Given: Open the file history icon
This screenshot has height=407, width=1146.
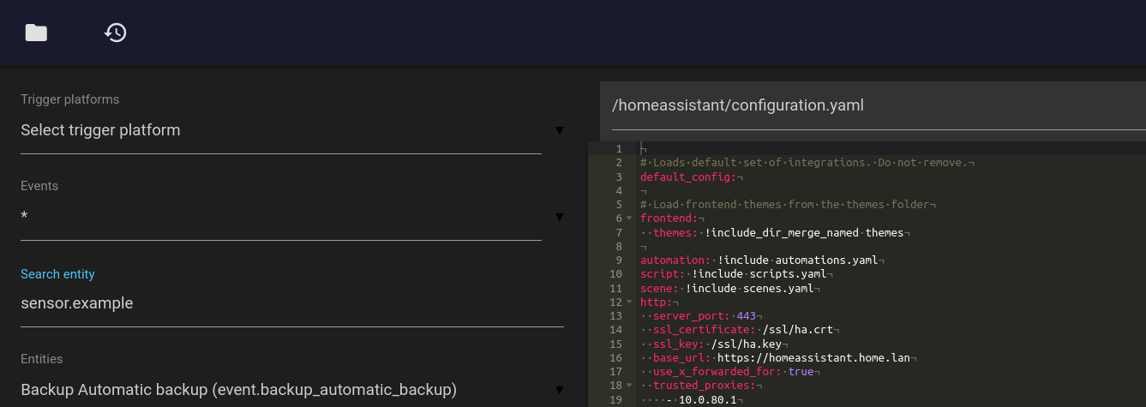Looking at the screenshot, I should (x=116, y=33).
